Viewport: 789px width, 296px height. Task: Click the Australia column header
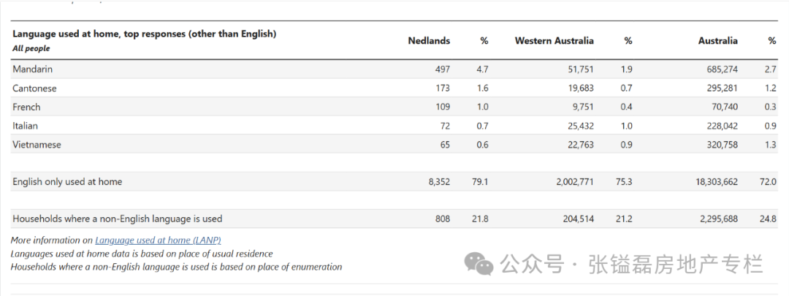point(717,41)
